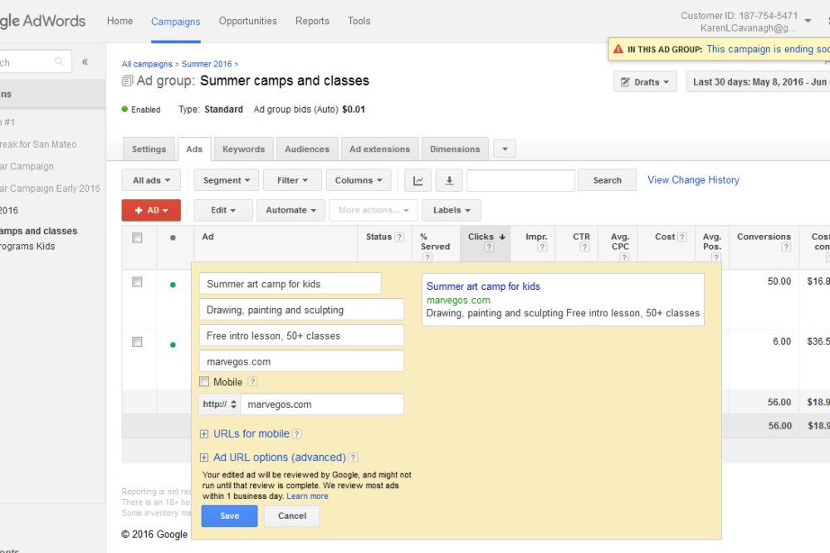
Task: Cancel the ad edit
Action: point(292,516)
